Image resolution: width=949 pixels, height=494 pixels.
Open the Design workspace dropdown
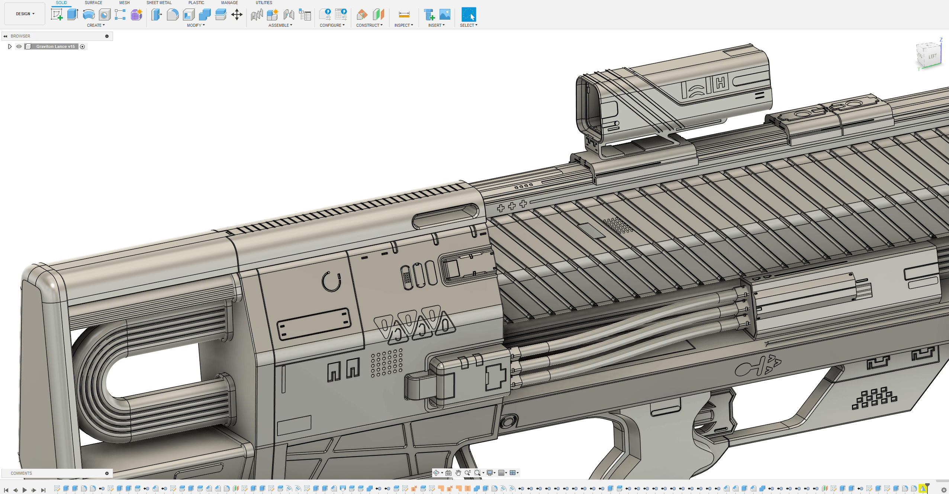coord(25,14)
